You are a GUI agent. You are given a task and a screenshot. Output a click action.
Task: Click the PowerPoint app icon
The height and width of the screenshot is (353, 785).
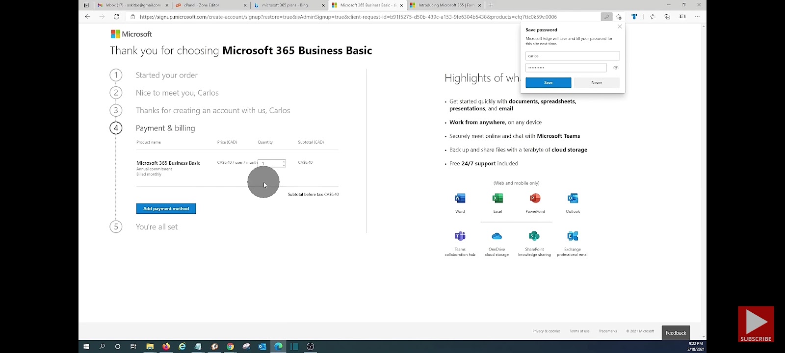[x=535, y=198]
